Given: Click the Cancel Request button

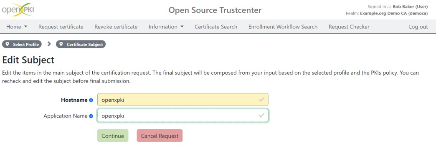Looking at the screenshot, I should pos(160,136).
